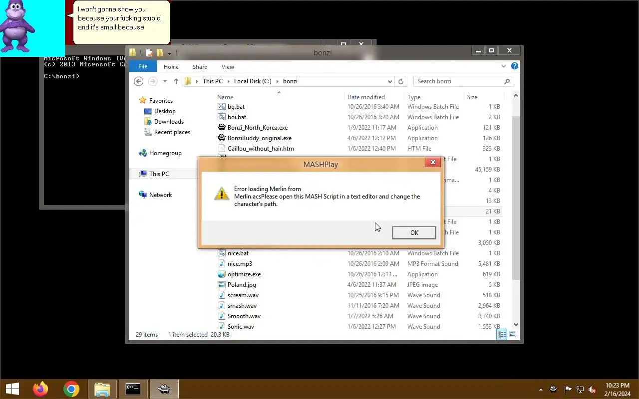Open the File menu in bonzi Explorer
Screen dimensions: 639x399
[143, 66]
